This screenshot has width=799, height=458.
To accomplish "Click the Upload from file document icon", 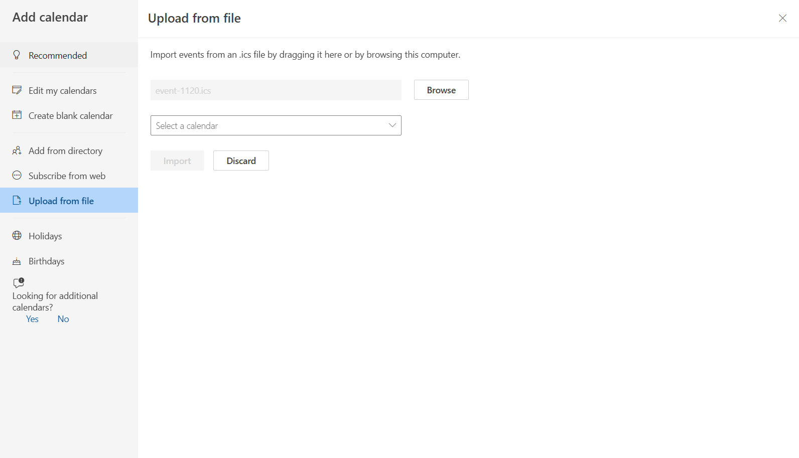I will 17,200.
